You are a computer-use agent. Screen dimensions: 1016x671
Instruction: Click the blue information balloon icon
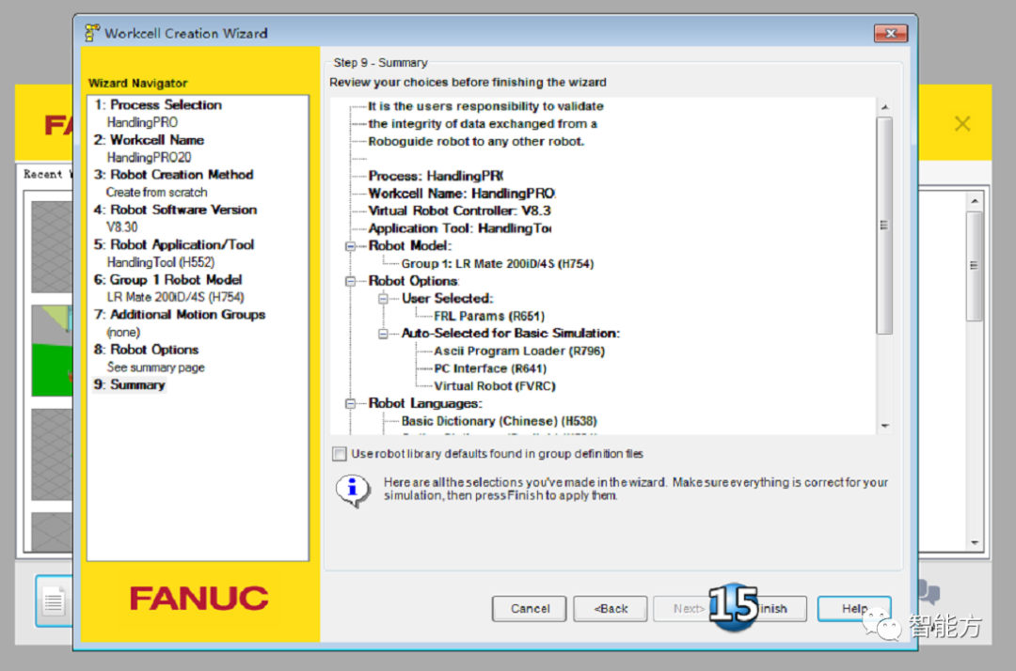[x=353, y=490]
